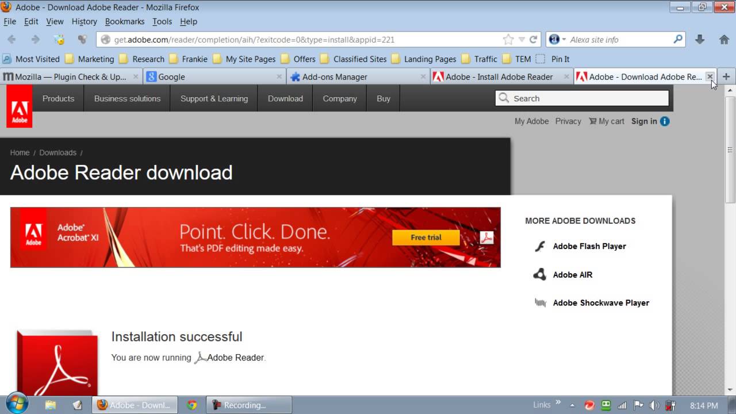Viewport: 736px width, 414px height.
Task: Open the Edit menu
Action: point(31,21)
